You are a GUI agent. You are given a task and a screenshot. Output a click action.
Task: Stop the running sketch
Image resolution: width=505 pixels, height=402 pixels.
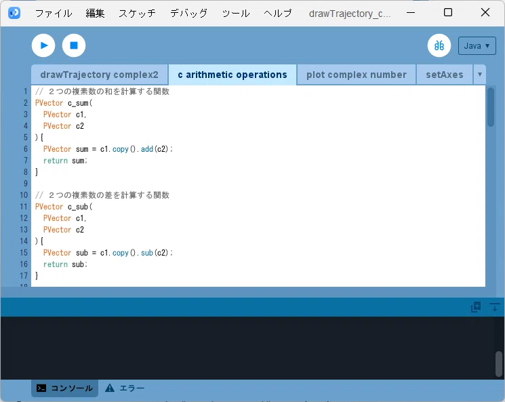[x=74, y=45]
